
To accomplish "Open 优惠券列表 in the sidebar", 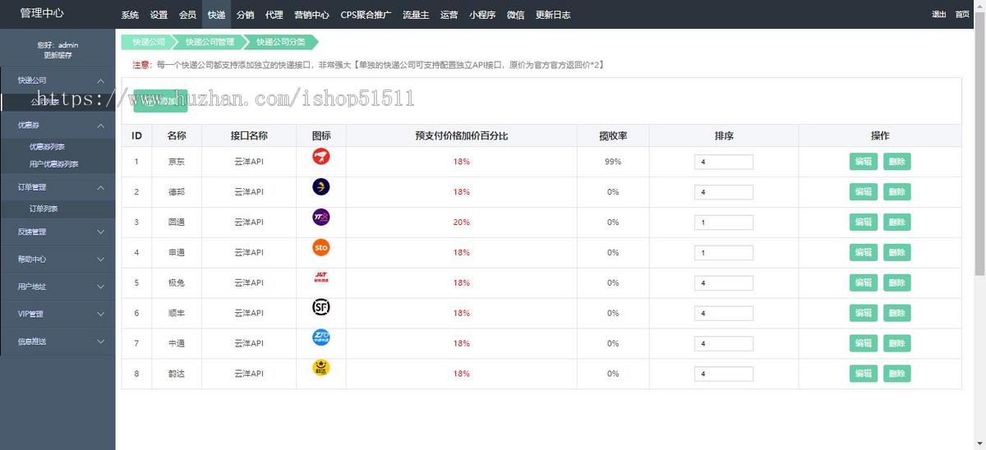I will point(48,147).
